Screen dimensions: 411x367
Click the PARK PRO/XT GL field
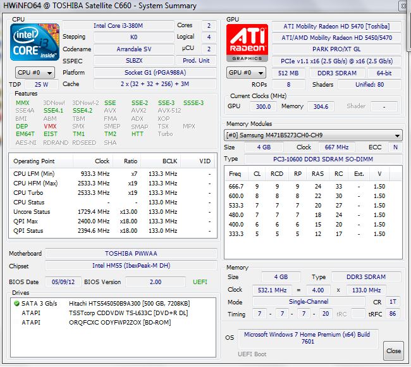[x=336, y=49]
